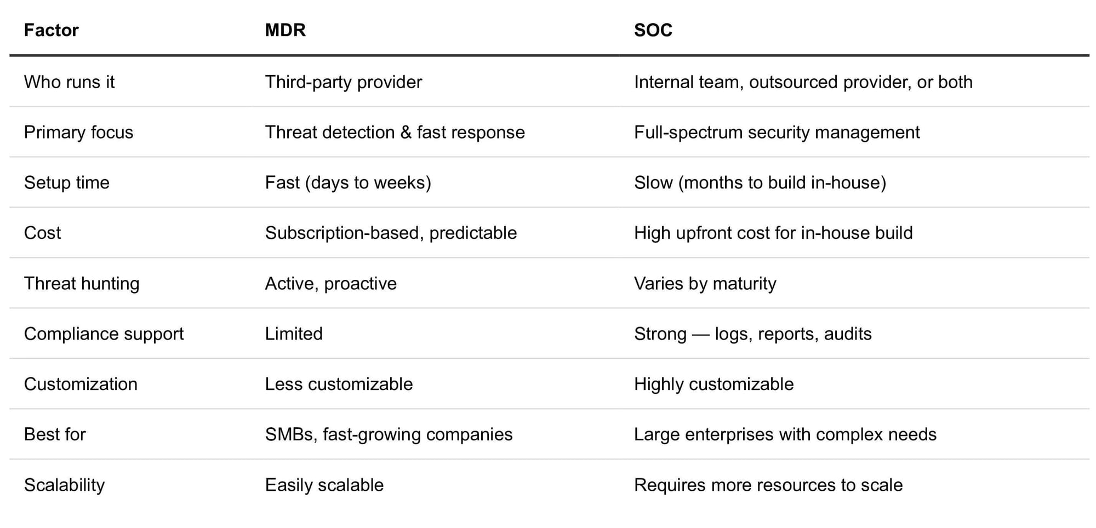Click 'Fast (days to weeks)' cell

(348, 183)
